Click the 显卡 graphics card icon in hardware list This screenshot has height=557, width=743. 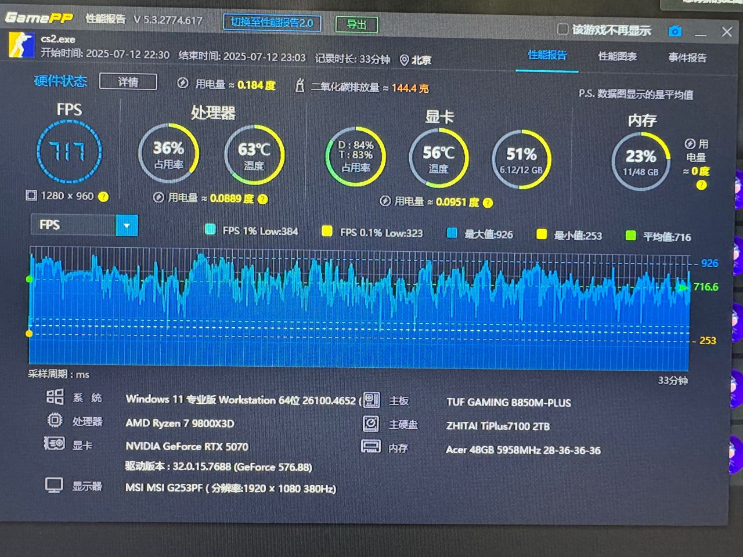pyautogui.click(x=55, y=444)
